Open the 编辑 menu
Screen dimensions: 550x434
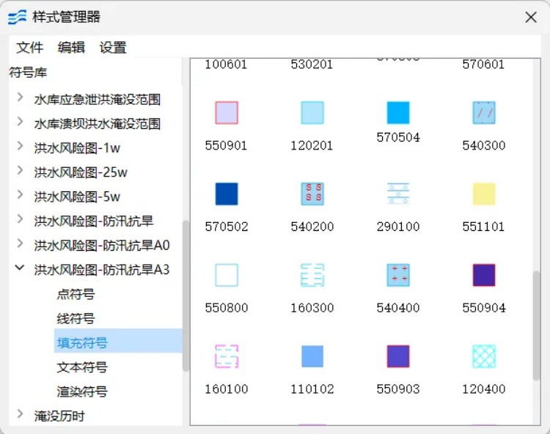(71, 48)
